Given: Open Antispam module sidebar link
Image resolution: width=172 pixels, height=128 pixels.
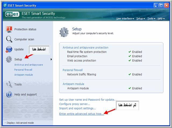Looking at the screenshot, I should coord(23,75).
